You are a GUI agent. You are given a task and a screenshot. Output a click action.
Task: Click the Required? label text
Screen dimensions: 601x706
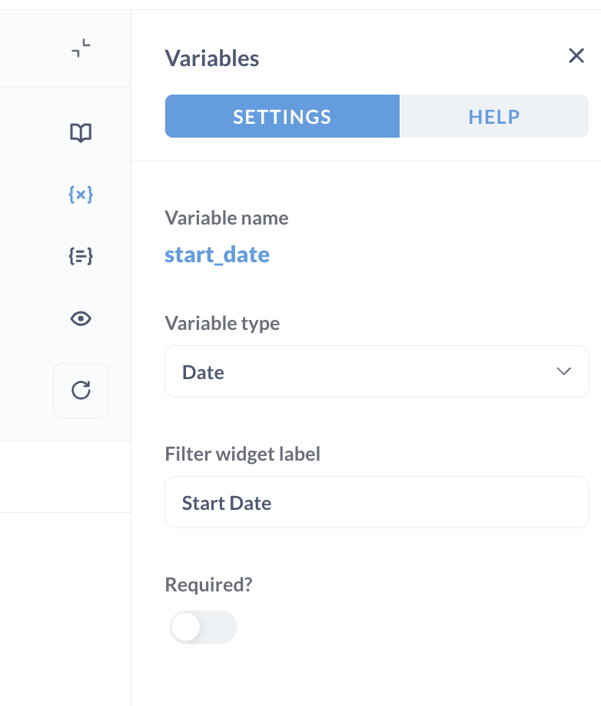(209, 584)
